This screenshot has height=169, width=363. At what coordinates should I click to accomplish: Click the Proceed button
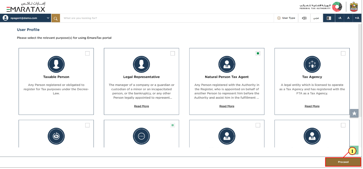pyautogui.click(x=343, y=162)
